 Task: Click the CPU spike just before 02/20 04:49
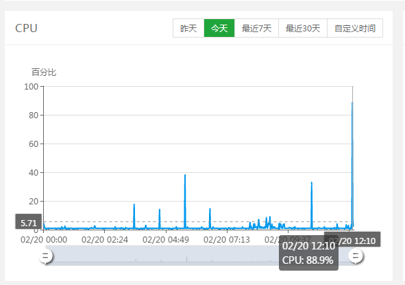coord(160,210)
